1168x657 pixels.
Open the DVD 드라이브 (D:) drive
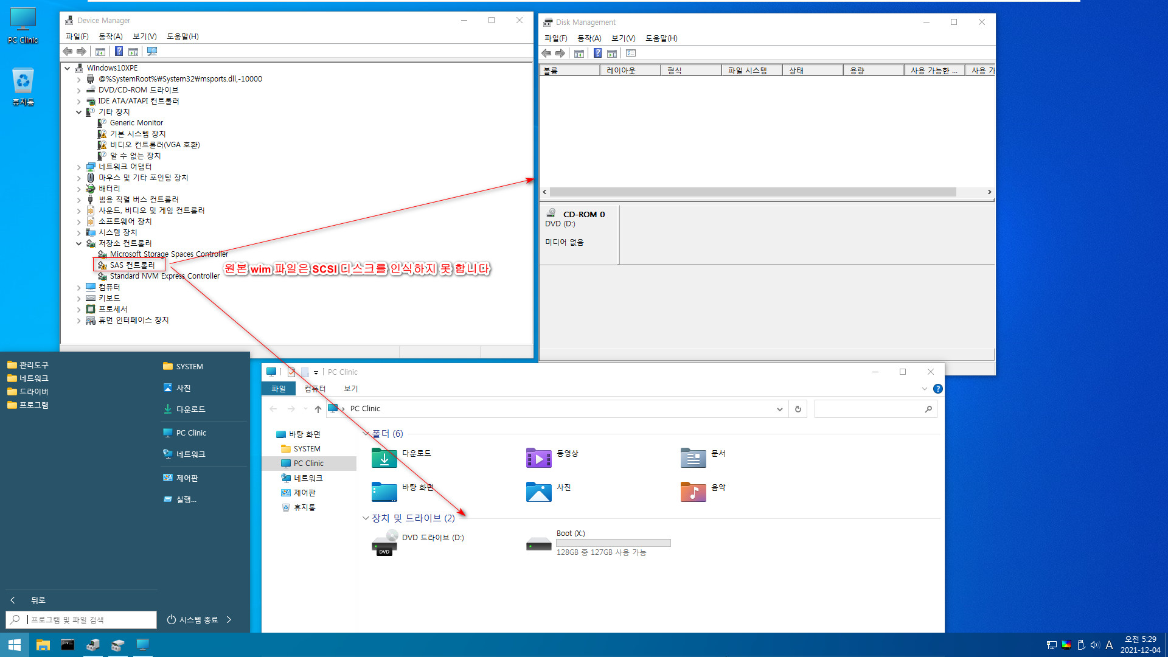418,542
